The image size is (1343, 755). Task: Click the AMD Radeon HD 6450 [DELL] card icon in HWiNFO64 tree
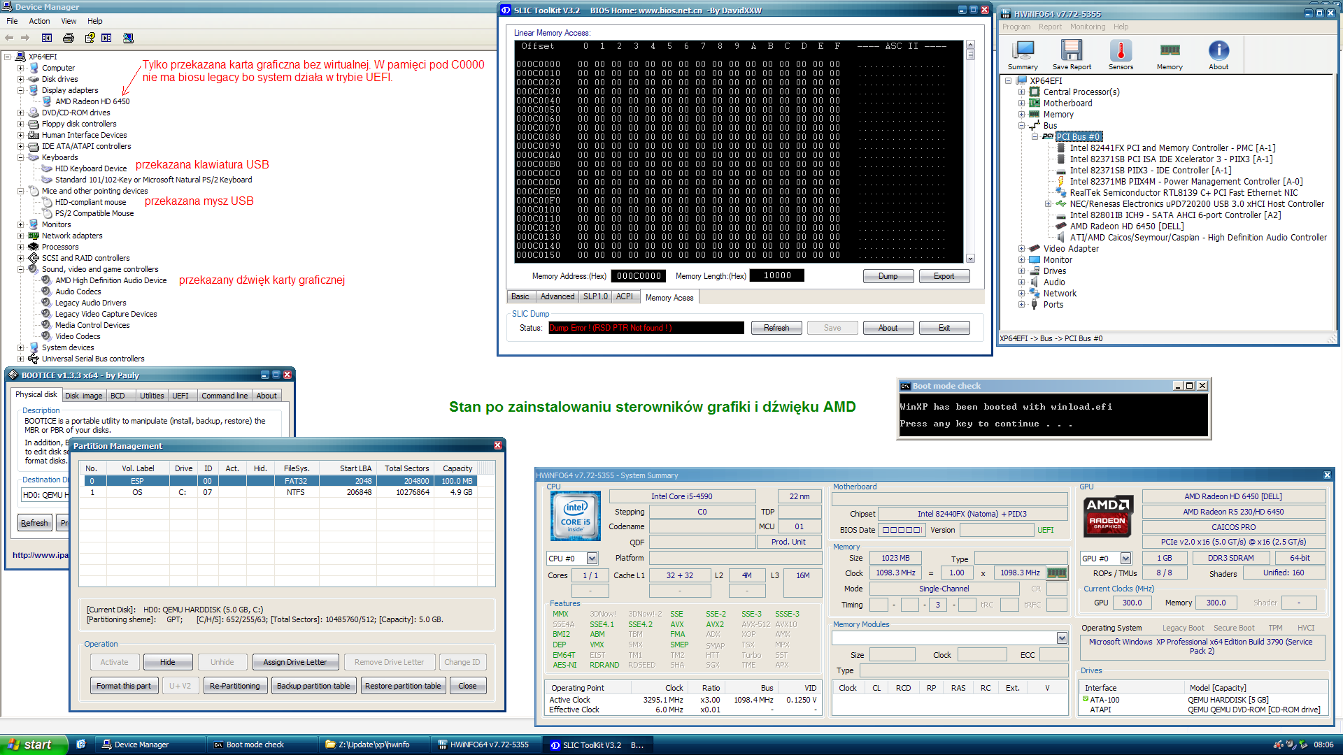click(x=1061, y=226)
